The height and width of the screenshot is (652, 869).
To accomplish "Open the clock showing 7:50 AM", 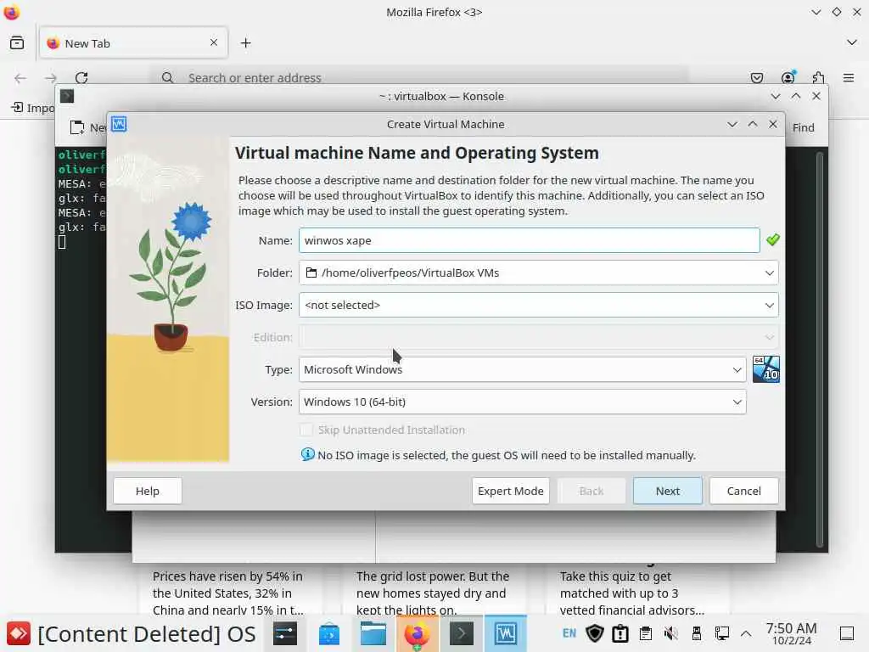I will 792,633.
